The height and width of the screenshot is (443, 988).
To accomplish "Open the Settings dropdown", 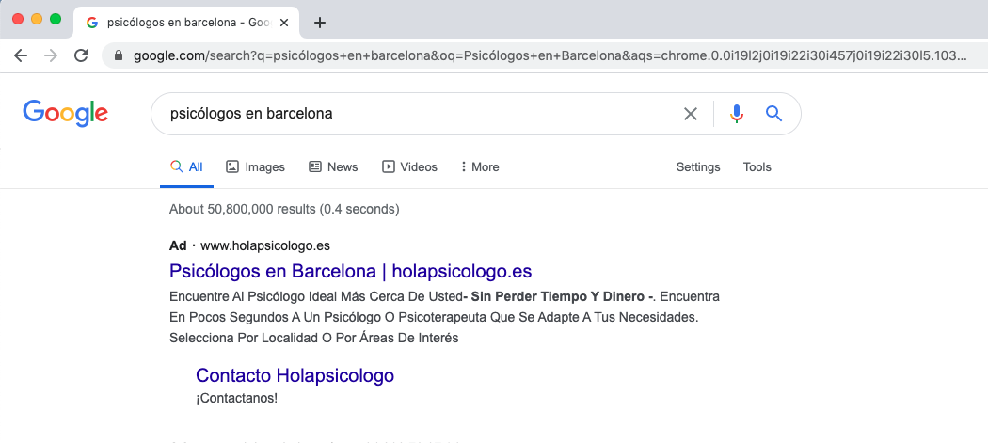I will (697, 166).
